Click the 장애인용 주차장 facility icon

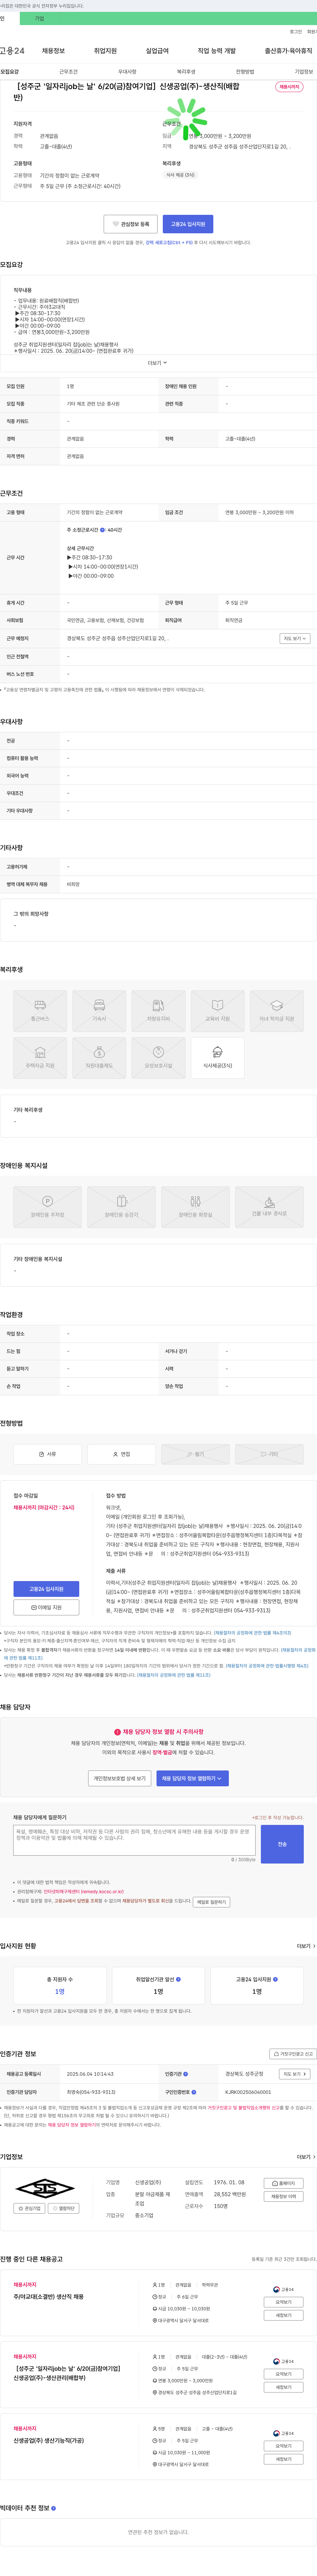click(47, 1207)
